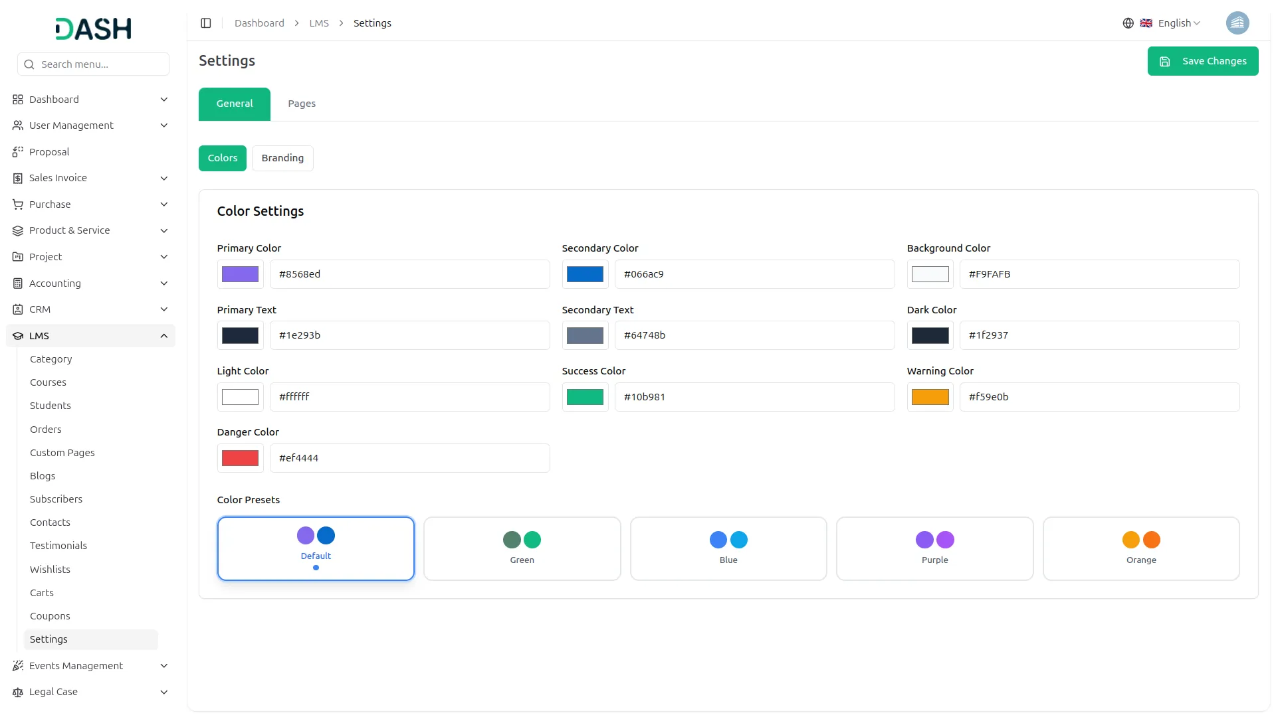
Task: Open the user avatar menu
Action: coord(1237,23)
